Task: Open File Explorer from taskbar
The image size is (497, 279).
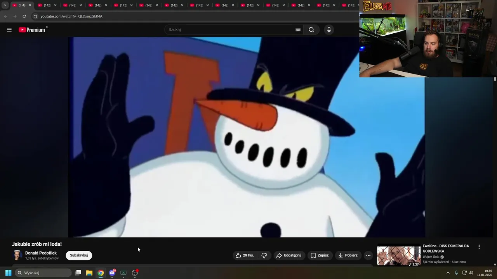Action: [x=89, y=273]
